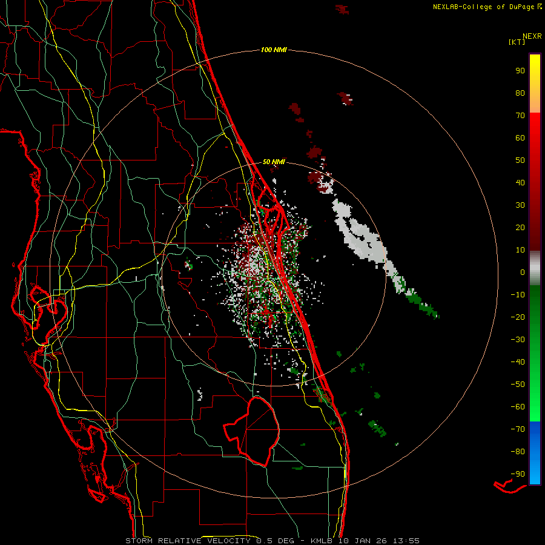
Task: Click the gray zero-velocity segment of color bar
Action: [535, 268]
